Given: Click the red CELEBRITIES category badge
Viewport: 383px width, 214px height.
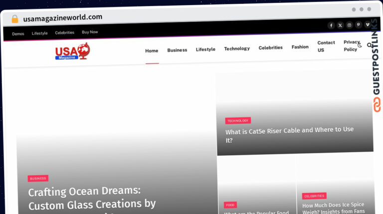Looking at the screenshot, I should (x=314, y=196).
